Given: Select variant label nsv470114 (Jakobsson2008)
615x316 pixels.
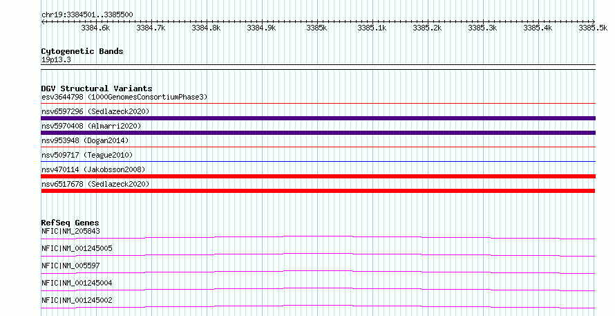Looking at the screenshot, I should tap(93, 169).
